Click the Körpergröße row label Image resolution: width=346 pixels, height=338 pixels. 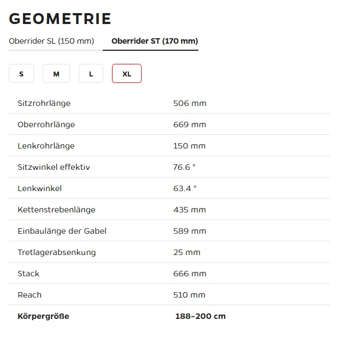(44, 316)
